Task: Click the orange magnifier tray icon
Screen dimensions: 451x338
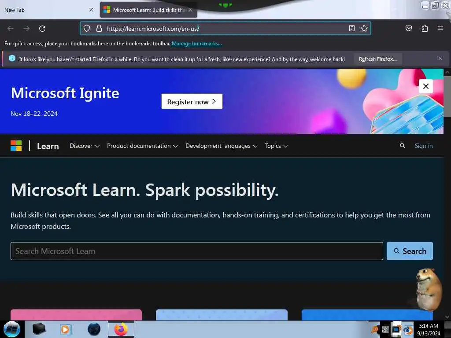Action: [375, 329]
